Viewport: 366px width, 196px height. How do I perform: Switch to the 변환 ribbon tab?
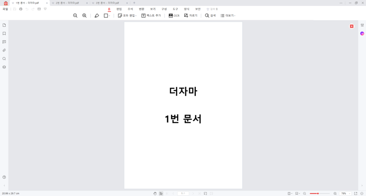[142, 9]
